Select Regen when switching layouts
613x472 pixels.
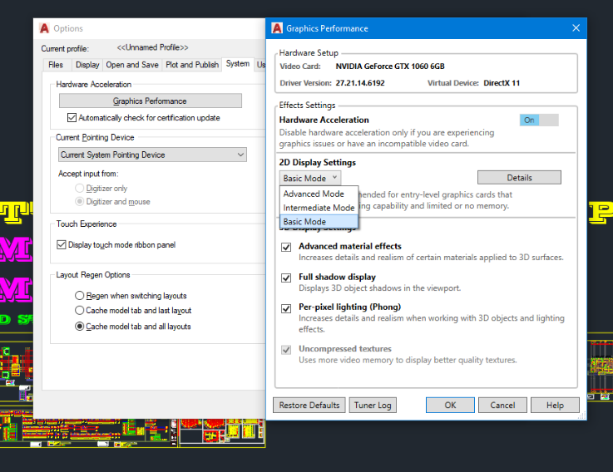coord(79,295)
